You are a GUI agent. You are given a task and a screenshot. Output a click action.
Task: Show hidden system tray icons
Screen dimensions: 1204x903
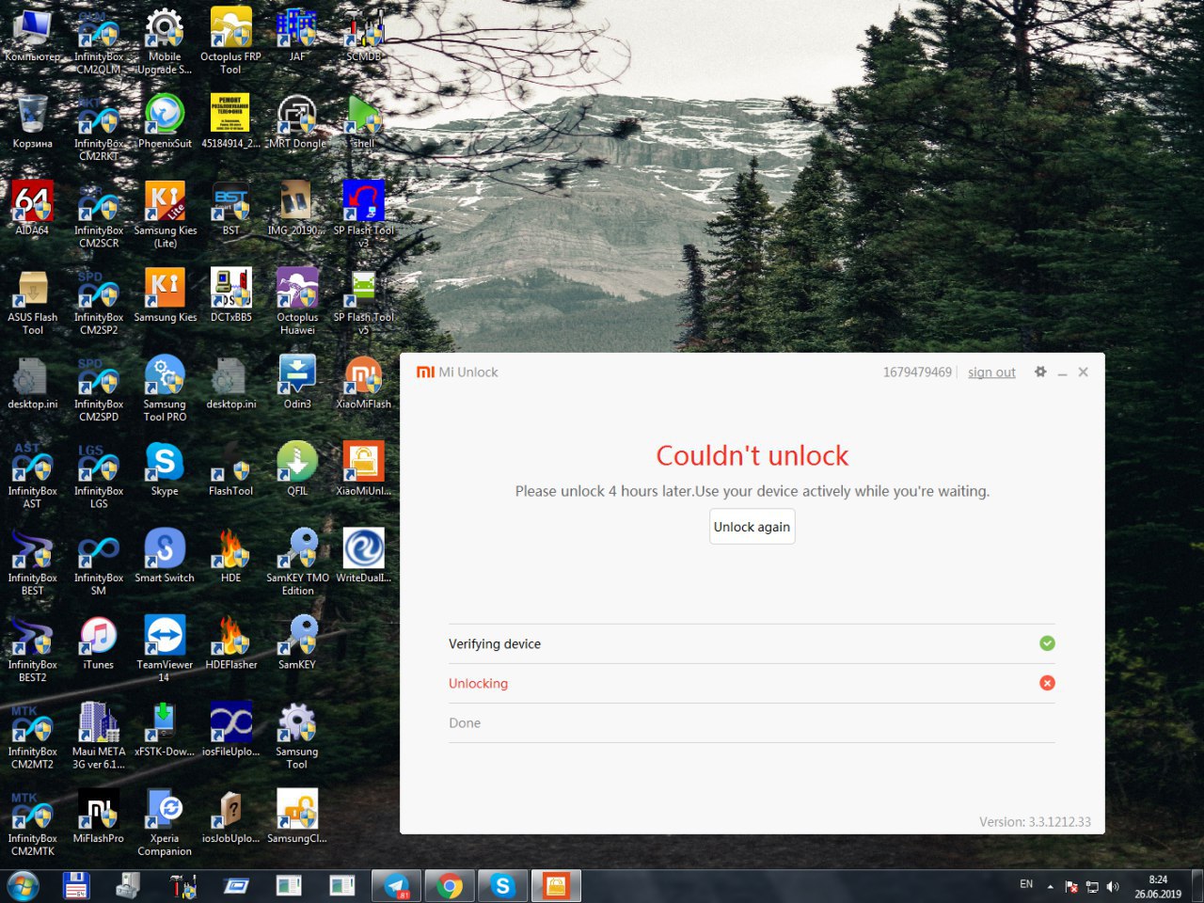pos(1050,886)
